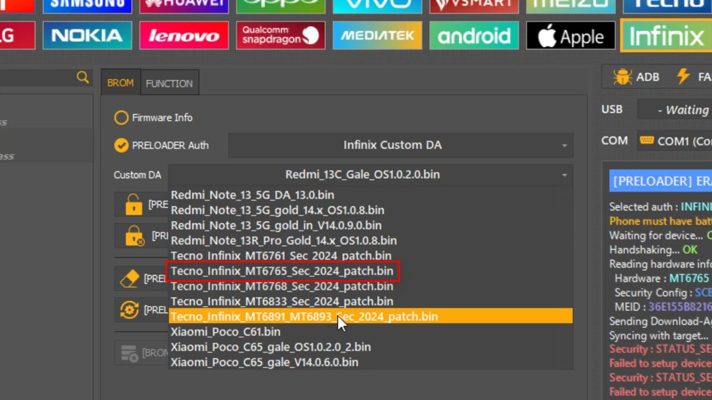Click the 'Reading hardware info' log line
Viewport: 712px width, 400px height.
pyautogui.click(x=660, y=264)
